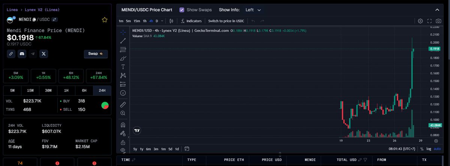This screenshot has height=166, width=450.
Task: Click the Swap button
Action: pyautogui.click(x=96, y=54)
